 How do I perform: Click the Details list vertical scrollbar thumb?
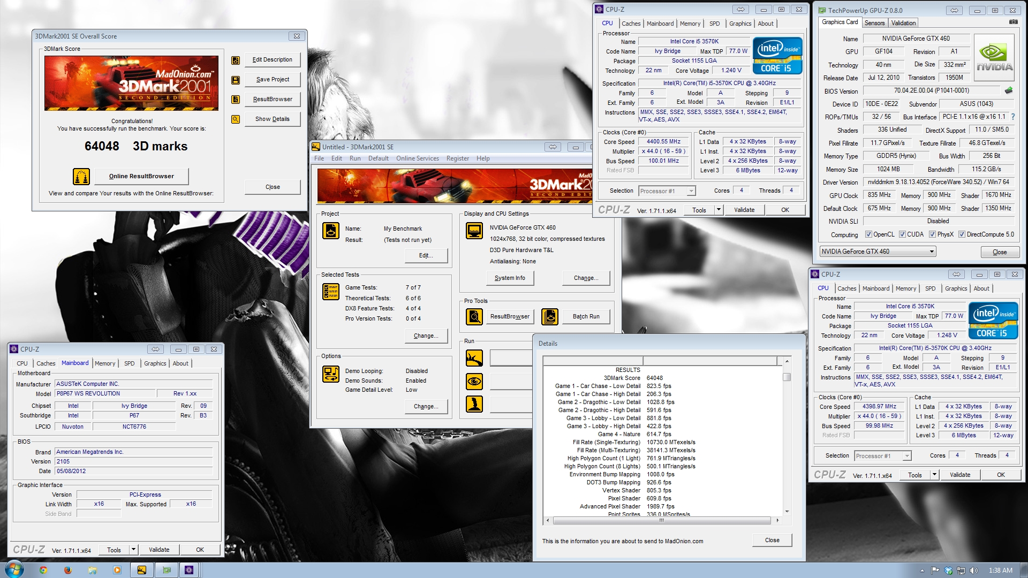click(787, 377)
